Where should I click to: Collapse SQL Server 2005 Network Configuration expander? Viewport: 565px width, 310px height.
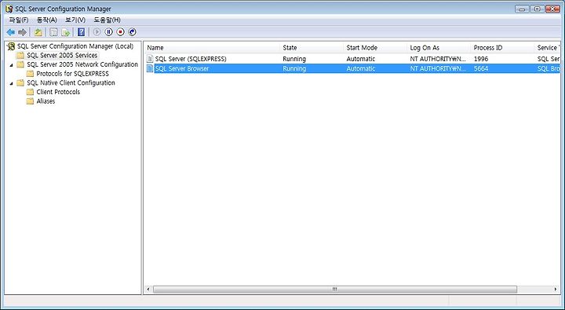[x=11, y=65]
